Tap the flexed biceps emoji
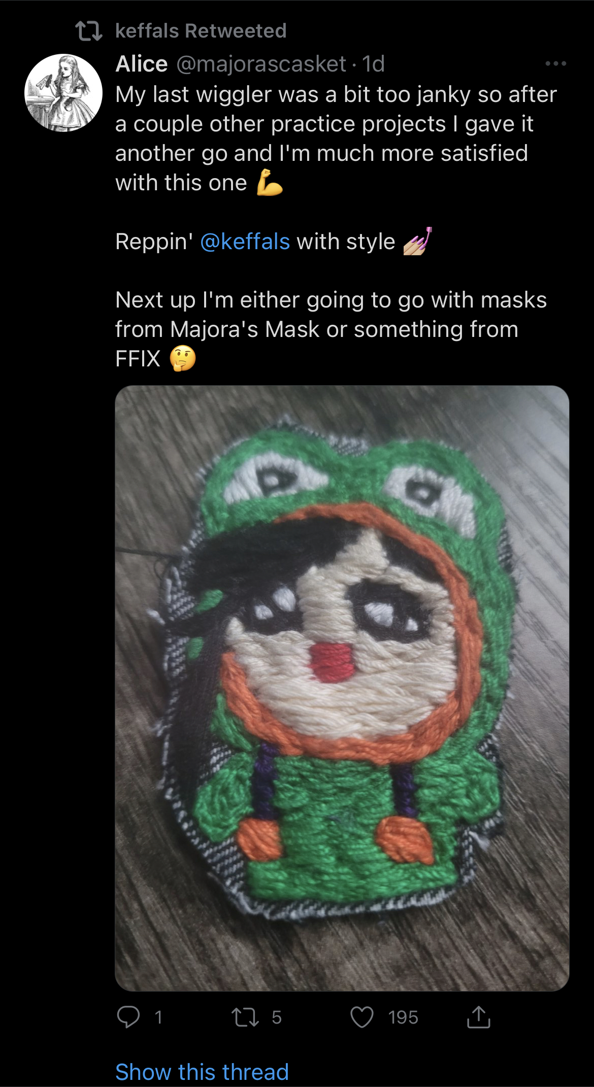Screen dimensions: 594x1087 [270, 183]
